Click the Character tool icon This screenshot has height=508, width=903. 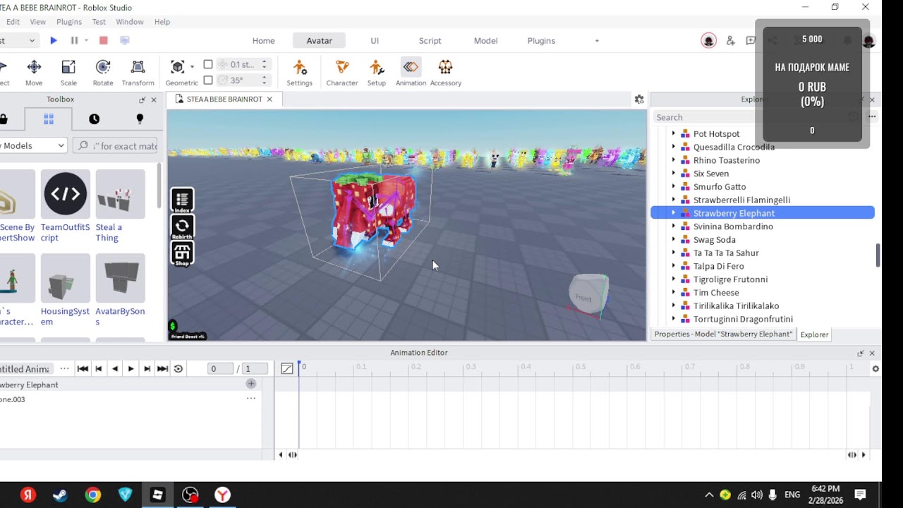point(342,73)
